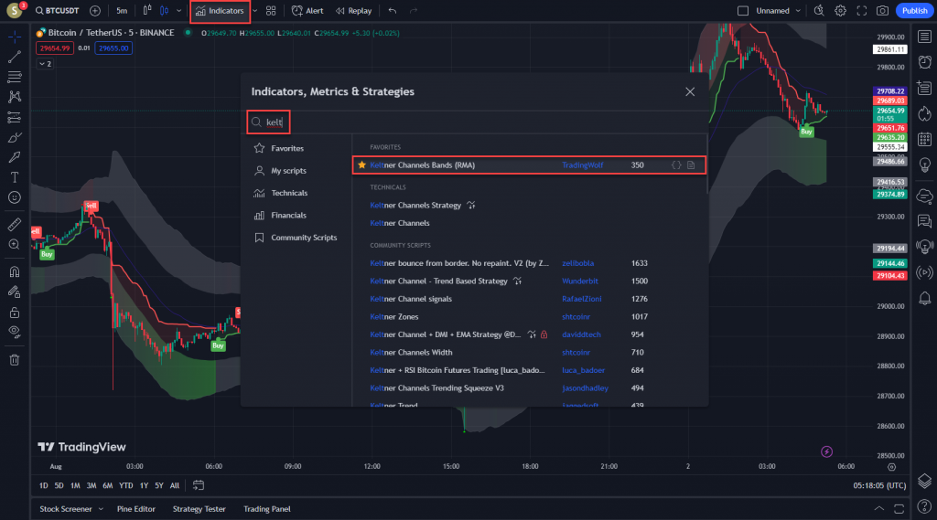This screenshot has width=937, height=520.
Task: Expand favorite indicators dropdown arrow
Action: pyautogui.click(x=255, y=11)
